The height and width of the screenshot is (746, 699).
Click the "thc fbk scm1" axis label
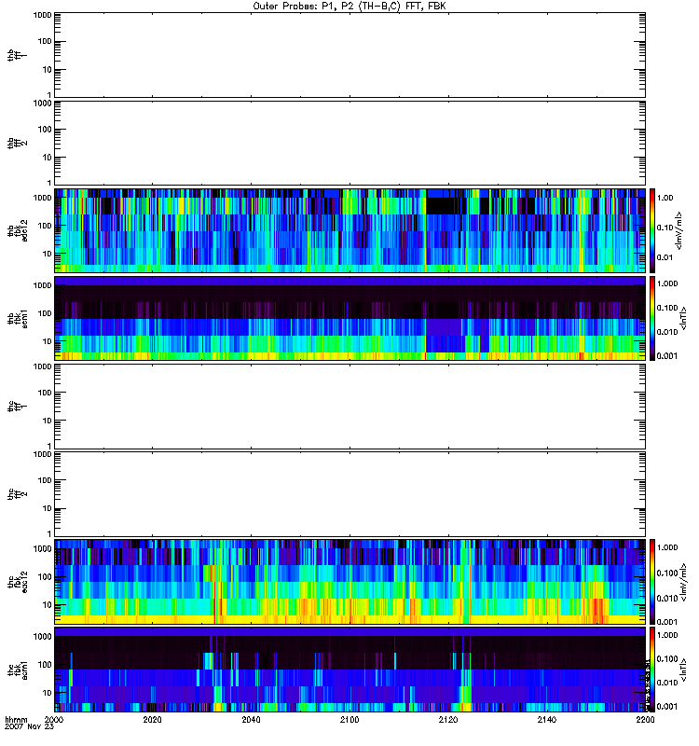click(x=17, y=670)
